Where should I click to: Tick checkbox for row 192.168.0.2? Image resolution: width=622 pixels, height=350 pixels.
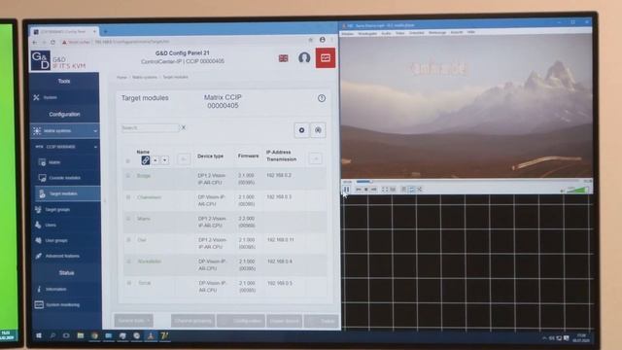tap(128, 175)
